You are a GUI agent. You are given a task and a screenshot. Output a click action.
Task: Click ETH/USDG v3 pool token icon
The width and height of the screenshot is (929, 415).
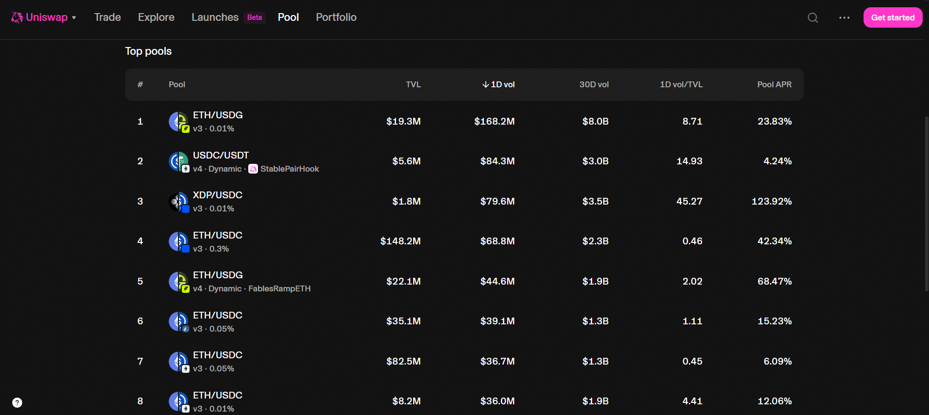179,122
